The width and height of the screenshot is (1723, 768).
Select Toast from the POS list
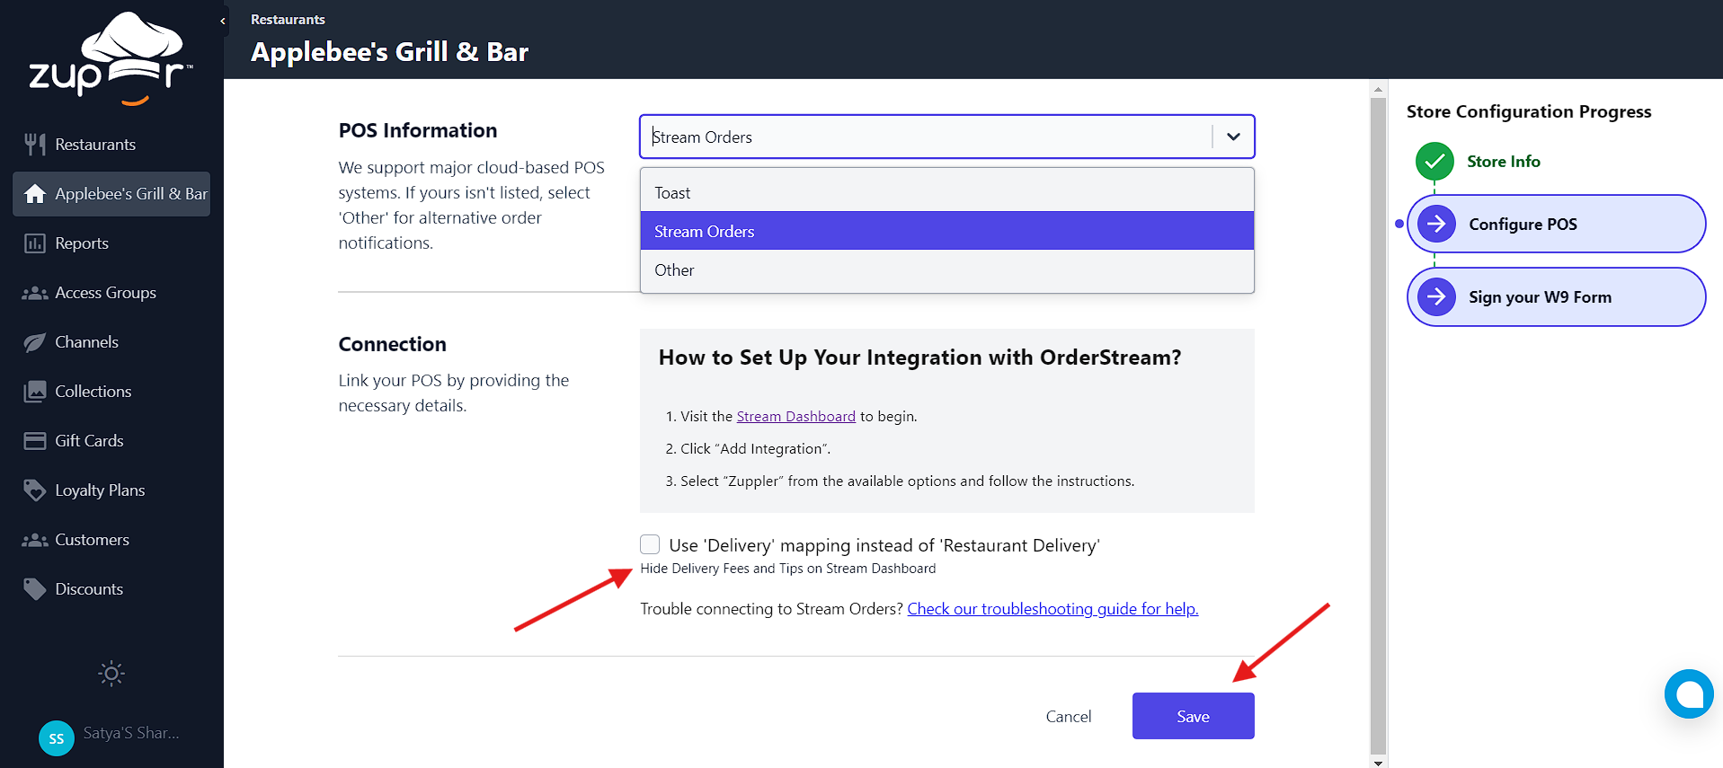(x=946, y=192)
